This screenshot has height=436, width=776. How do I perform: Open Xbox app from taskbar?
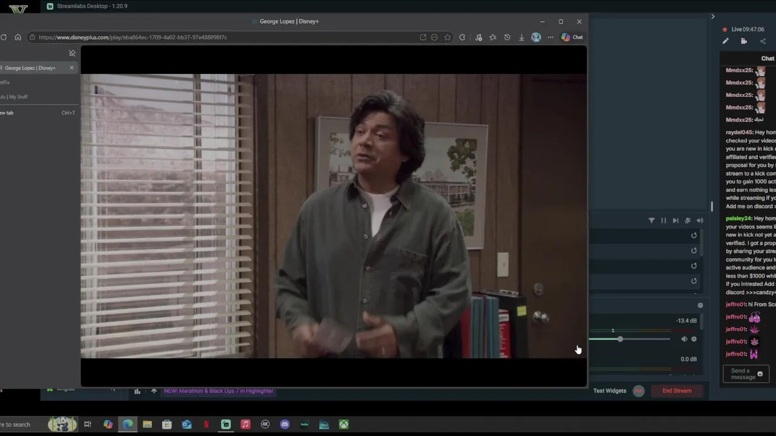(x=344, y=424)
